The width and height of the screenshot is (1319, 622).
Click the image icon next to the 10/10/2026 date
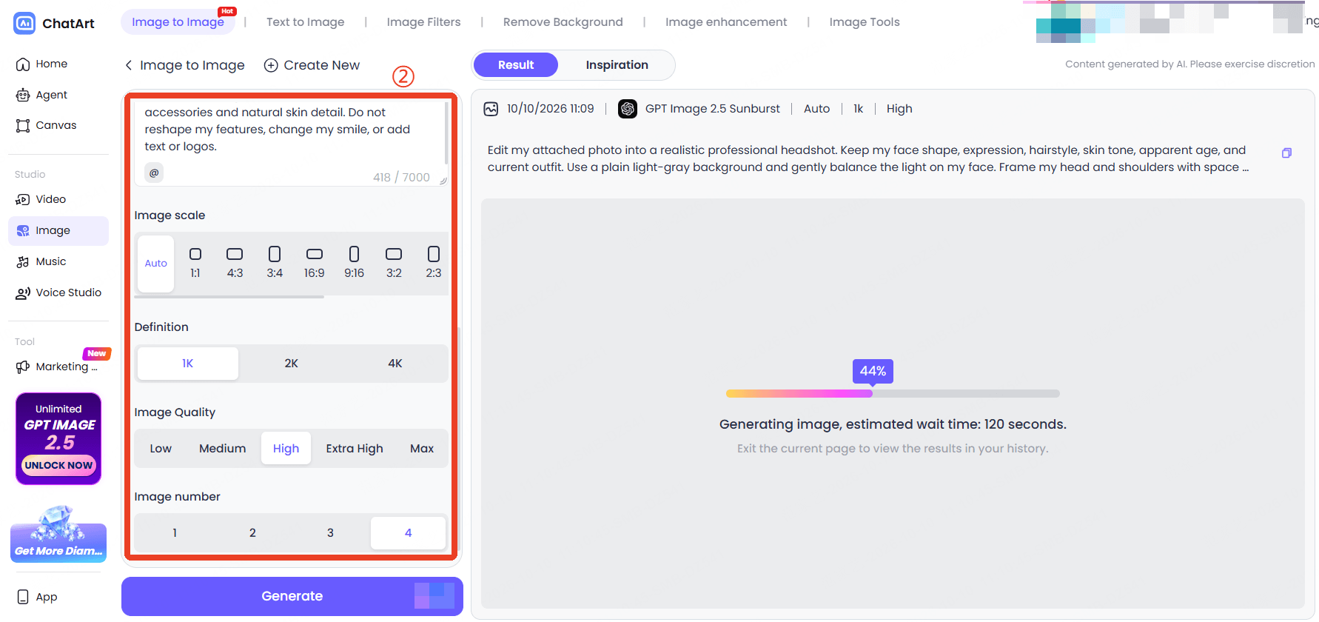(x=491, y=110)
